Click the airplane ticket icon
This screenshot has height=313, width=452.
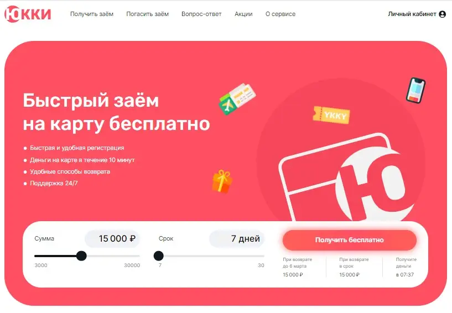[x=237, y=99]
